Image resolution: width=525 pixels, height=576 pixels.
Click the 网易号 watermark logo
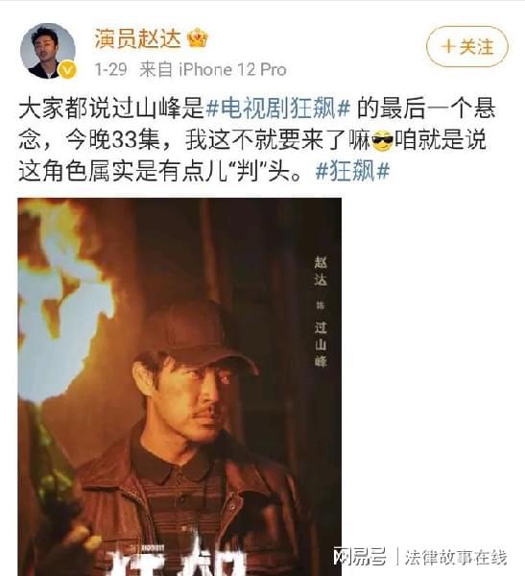tap(360, 557)
